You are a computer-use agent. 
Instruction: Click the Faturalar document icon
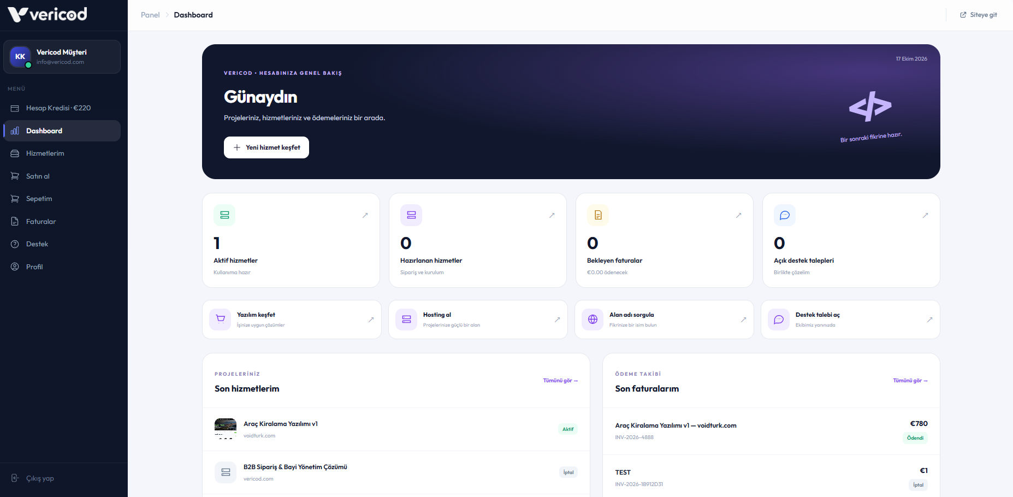point(15,222)
